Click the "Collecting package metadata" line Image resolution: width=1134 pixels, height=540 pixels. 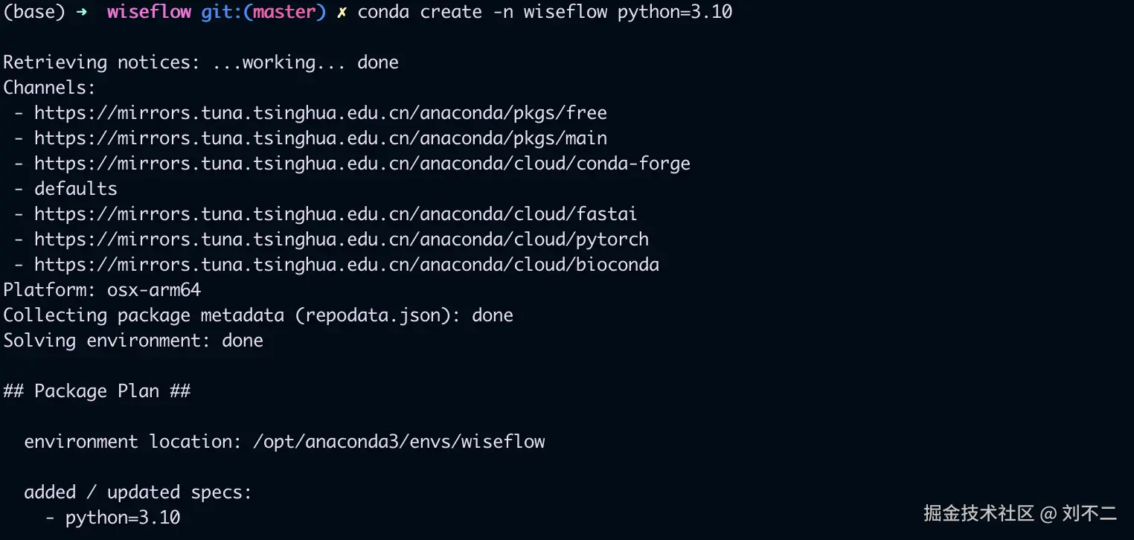(258, 315)
